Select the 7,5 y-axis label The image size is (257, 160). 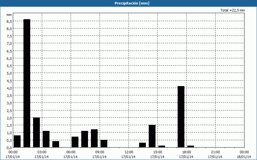pyautogui.click(x=9, y=36)
